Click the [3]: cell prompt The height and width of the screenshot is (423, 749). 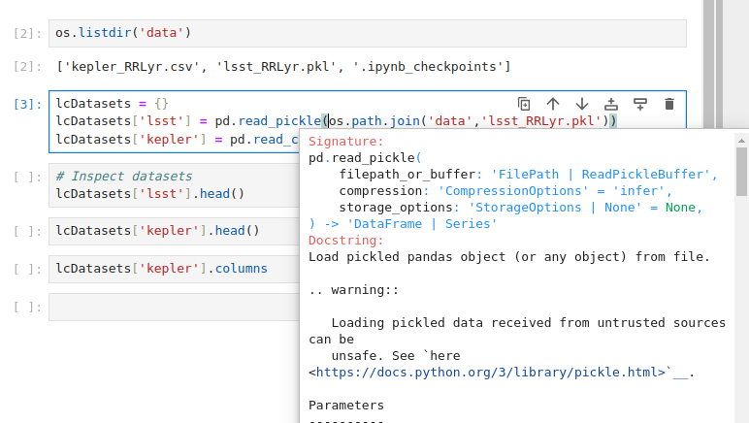click(x=28, y=104)
